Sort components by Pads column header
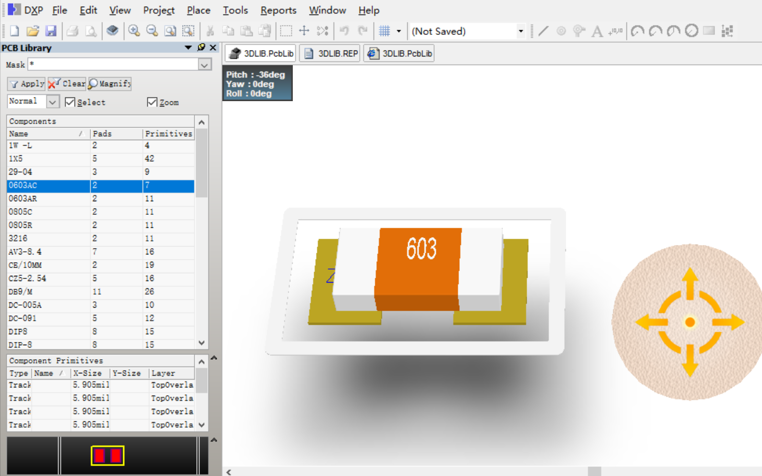 tap(116, 133)
